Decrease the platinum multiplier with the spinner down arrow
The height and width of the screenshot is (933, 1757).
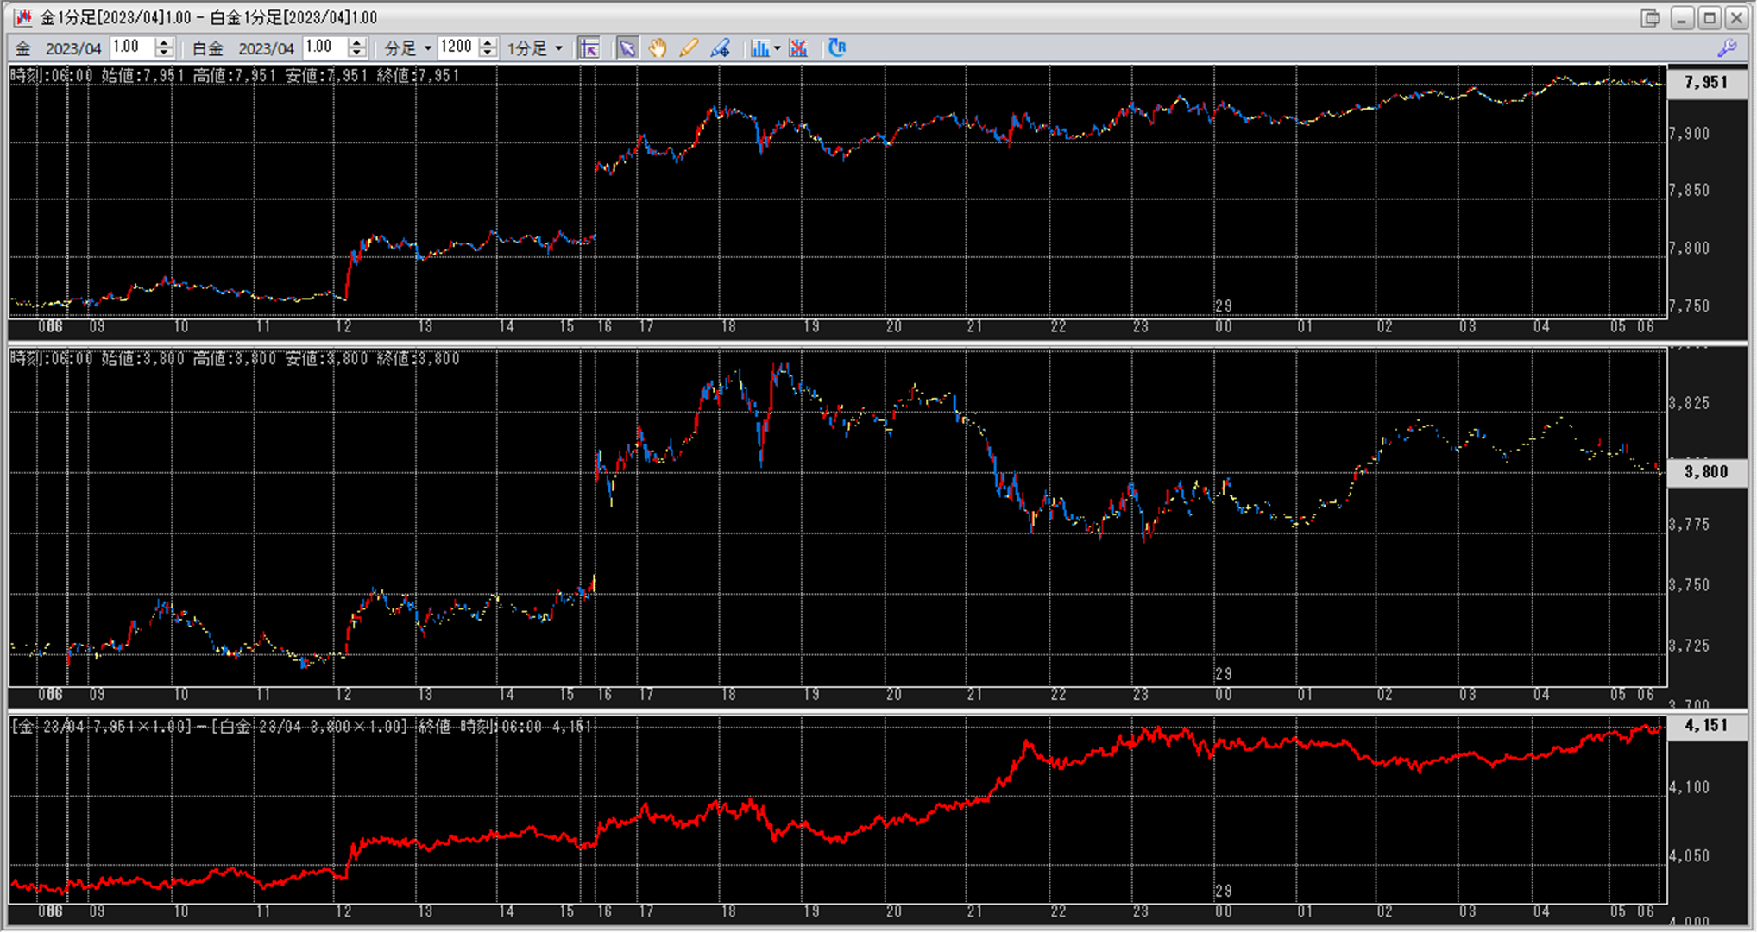tap(356, 54)
